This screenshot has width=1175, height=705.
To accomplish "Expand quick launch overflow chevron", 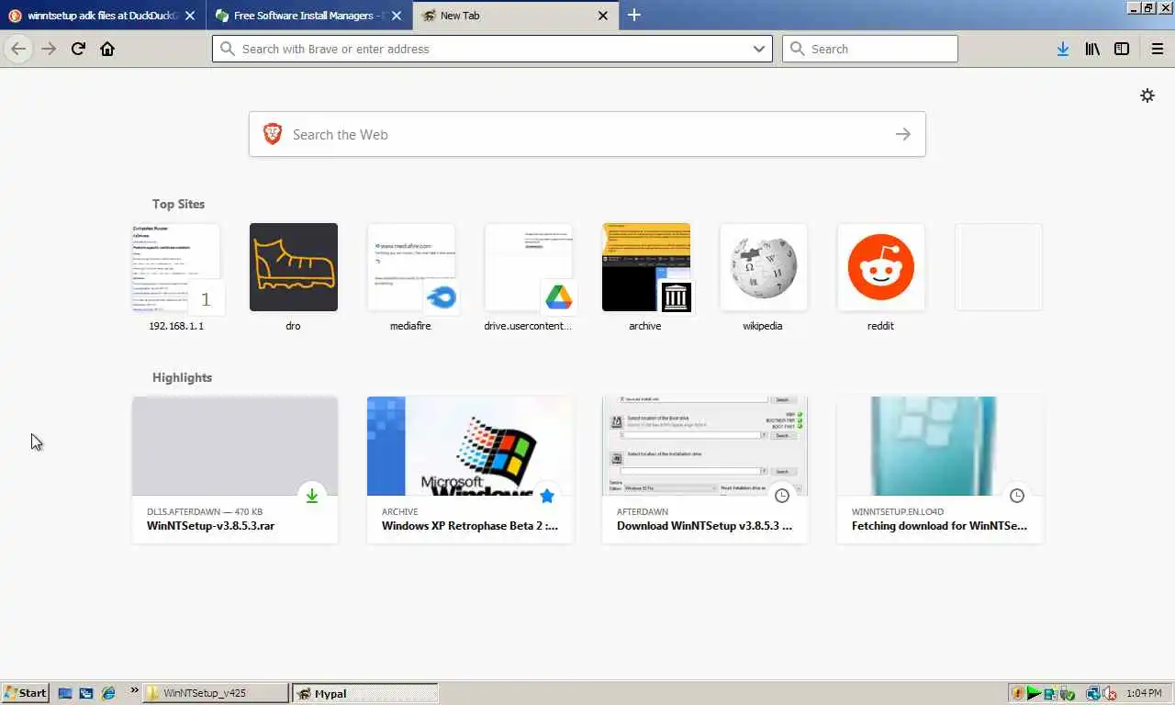I will click(x=134, y=690).
